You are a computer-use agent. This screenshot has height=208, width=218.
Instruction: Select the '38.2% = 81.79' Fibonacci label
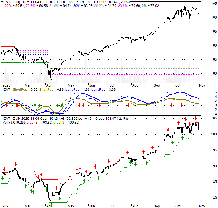(105, 6)
